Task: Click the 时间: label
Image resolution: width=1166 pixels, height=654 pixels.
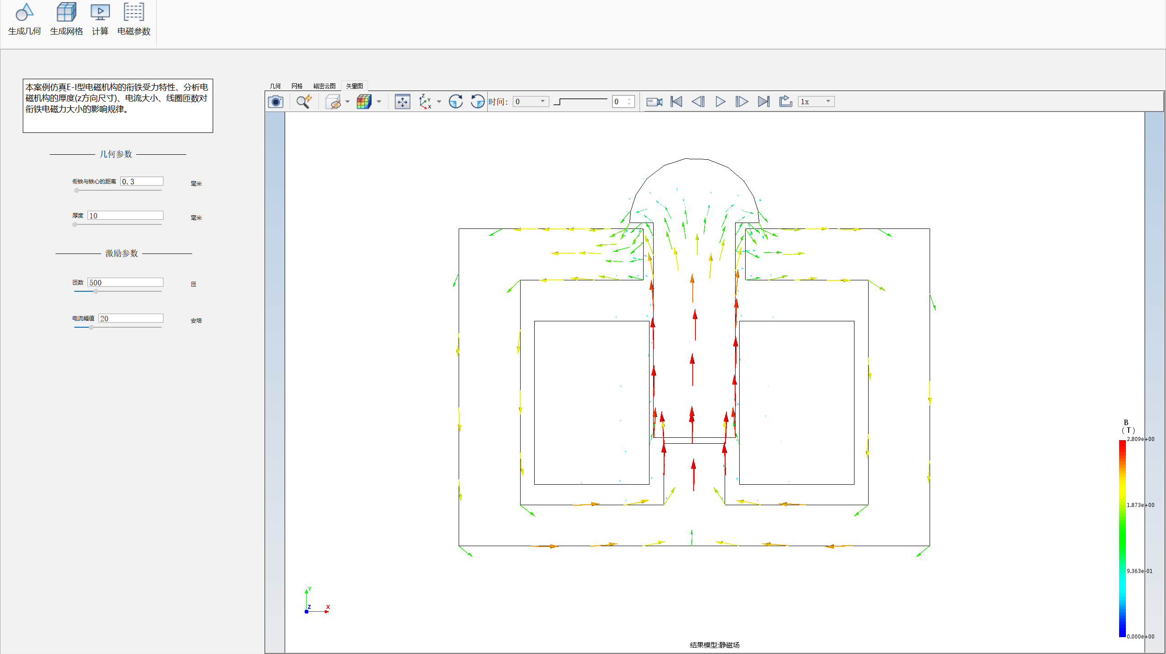Action: (498, 101)
